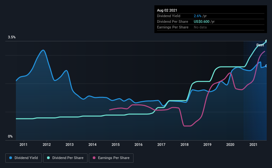Click the US$0.600 dividend per share value
This screenshot has width=272, height=168.
tap(201, 21)
